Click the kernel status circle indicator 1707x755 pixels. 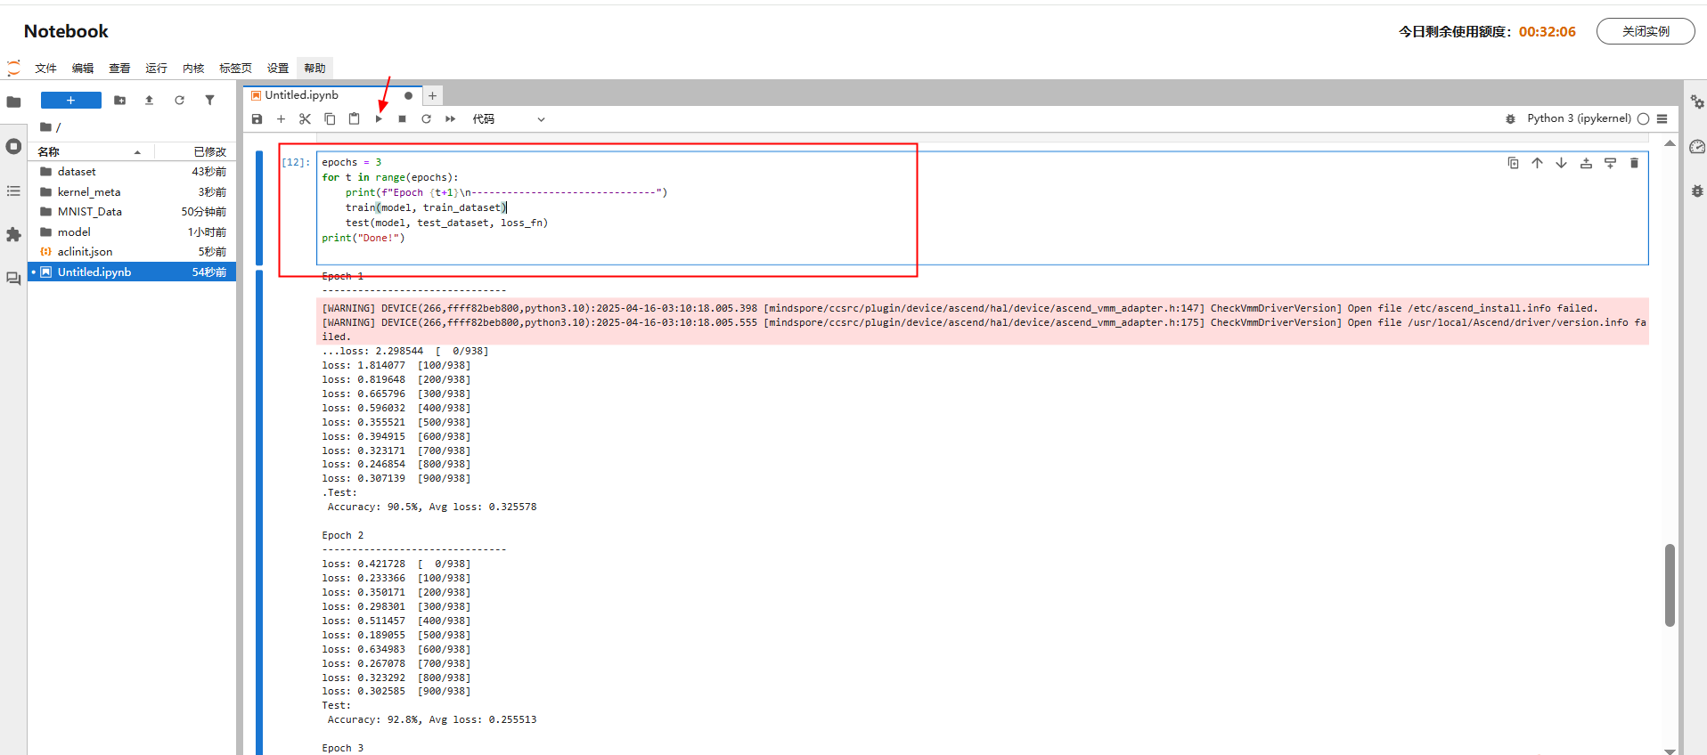point(1643,118)
